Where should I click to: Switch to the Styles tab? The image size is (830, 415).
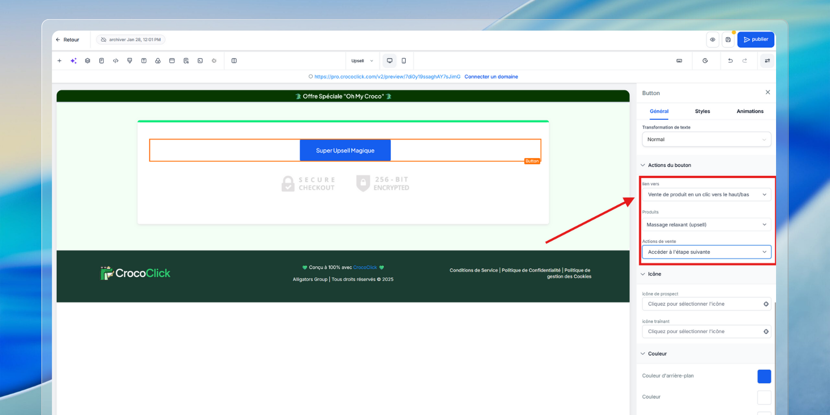pos(702,112)
